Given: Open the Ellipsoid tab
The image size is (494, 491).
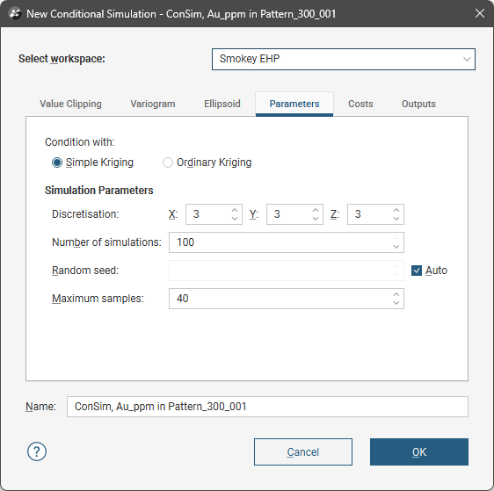Looking at the screenshot, I should pyautogui.click(x=222, y=104).
